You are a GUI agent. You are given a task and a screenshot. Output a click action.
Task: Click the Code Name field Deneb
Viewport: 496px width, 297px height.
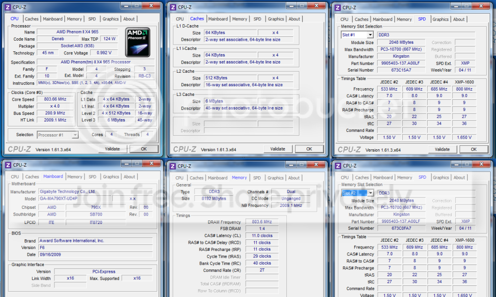[x=58, y=39]
